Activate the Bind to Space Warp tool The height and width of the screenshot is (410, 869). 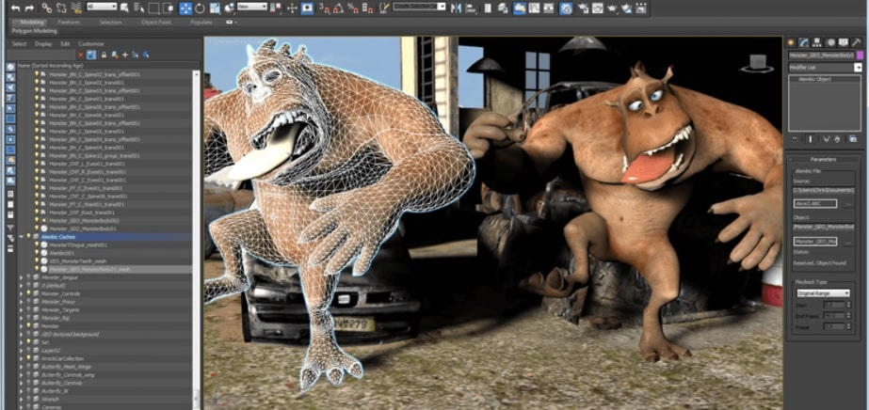pos(77,8)
